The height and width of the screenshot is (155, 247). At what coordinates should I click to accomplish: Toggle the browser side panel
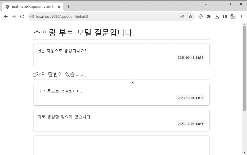point(225,16)
